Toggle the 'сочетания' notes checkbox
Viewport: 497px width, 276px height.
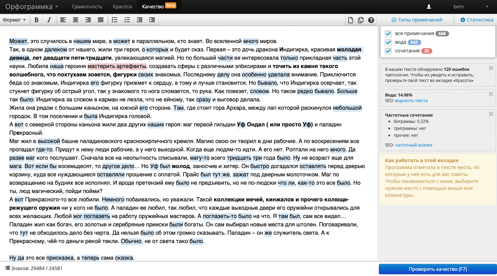[x=388, y=51]
